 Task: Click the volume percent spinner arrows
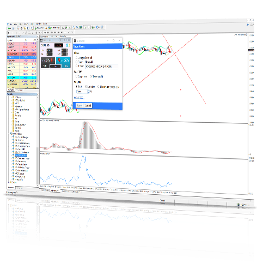coord(88,92)
